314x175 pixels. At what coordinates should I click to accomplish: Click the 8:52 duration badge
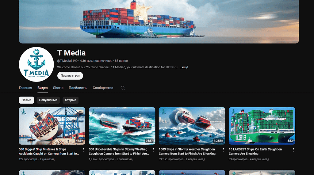tap(290, 141)
